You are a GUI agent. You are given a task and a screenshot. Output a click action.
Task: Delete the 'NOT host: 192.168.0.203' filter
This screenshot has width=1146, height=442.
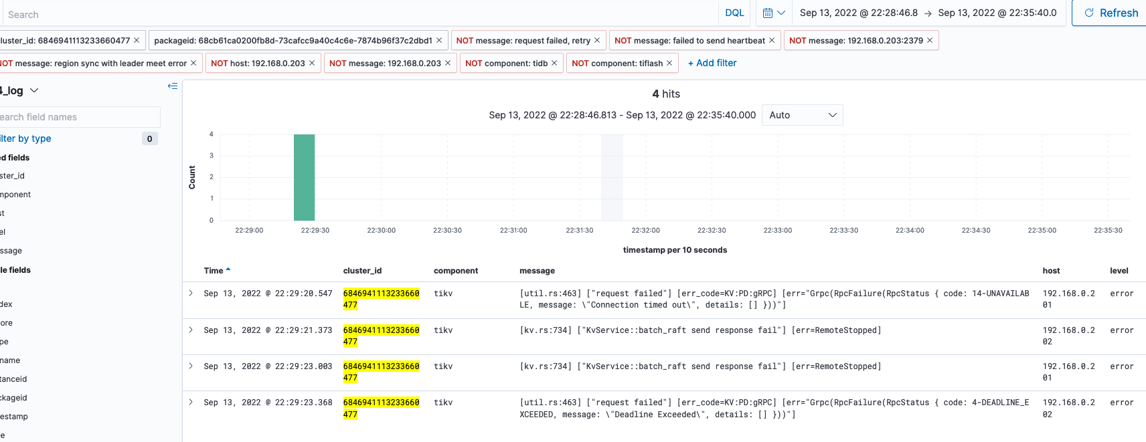(x=312, y=64)
